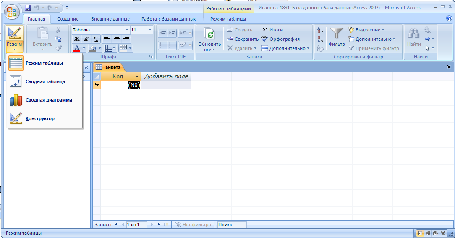Collapse navigation pane with chevron
455x238 pixels.
pos(86,68)
